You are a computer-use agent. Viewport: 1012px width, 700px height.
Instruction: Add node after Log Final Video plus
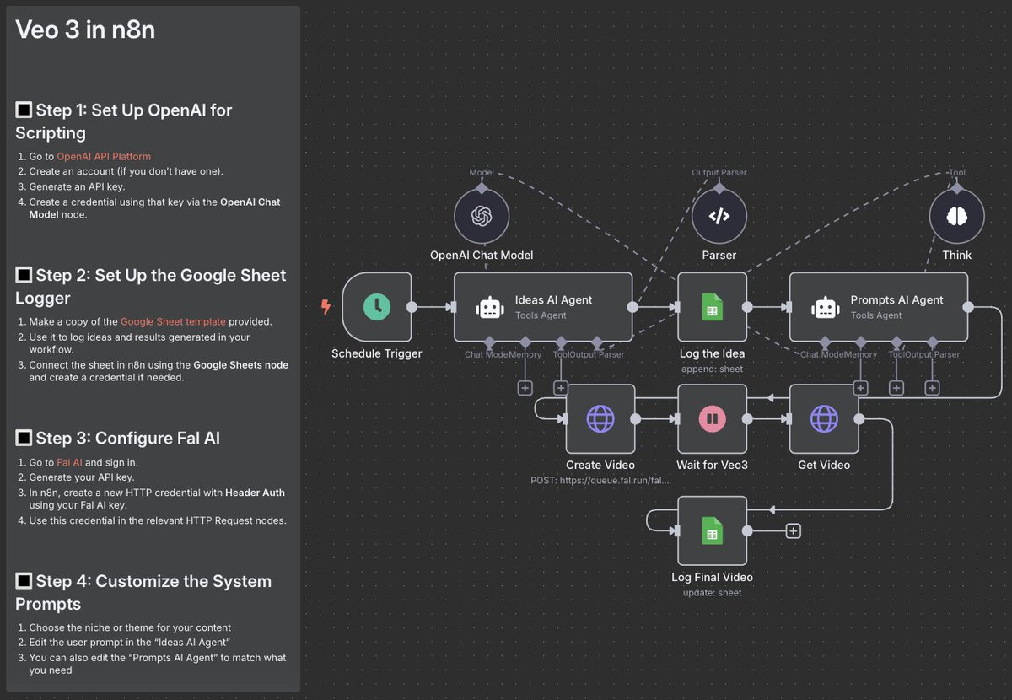(793, 530)
